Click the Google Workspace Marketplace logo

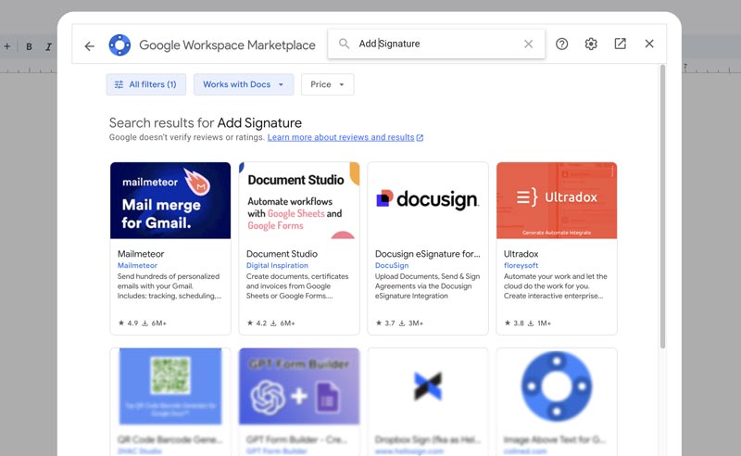point(119,44)
